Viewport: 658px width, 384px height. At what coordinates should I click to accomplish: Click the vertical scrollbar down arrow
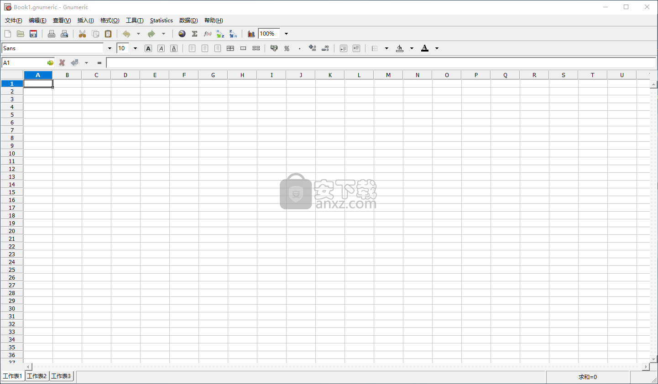(654, 359)
